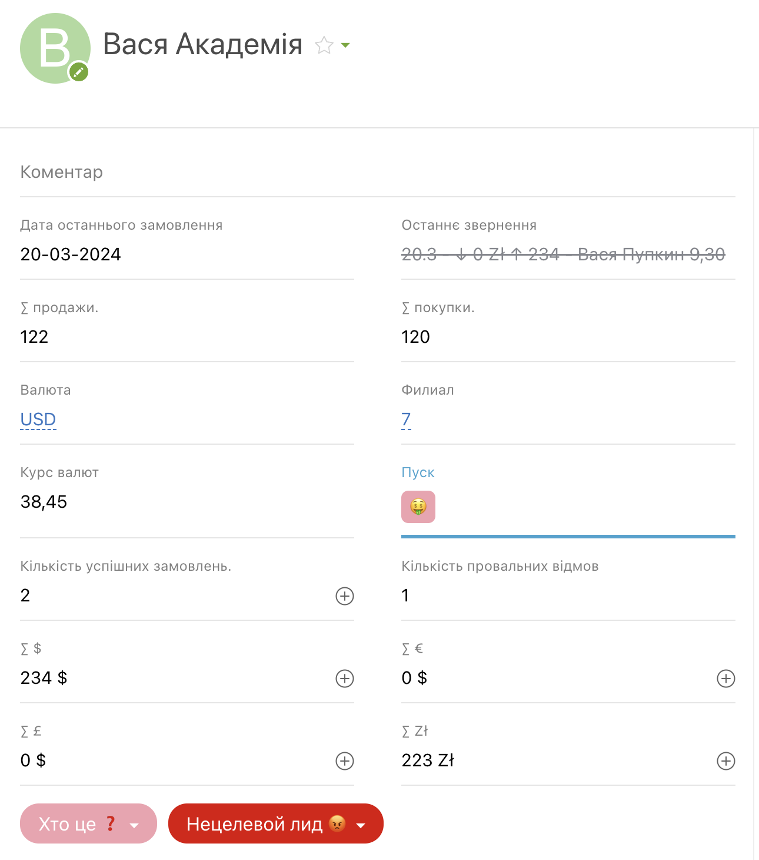Click plus icon in the ∑ $ row
This screenshot has width=759, height=860.
point(345,679)
